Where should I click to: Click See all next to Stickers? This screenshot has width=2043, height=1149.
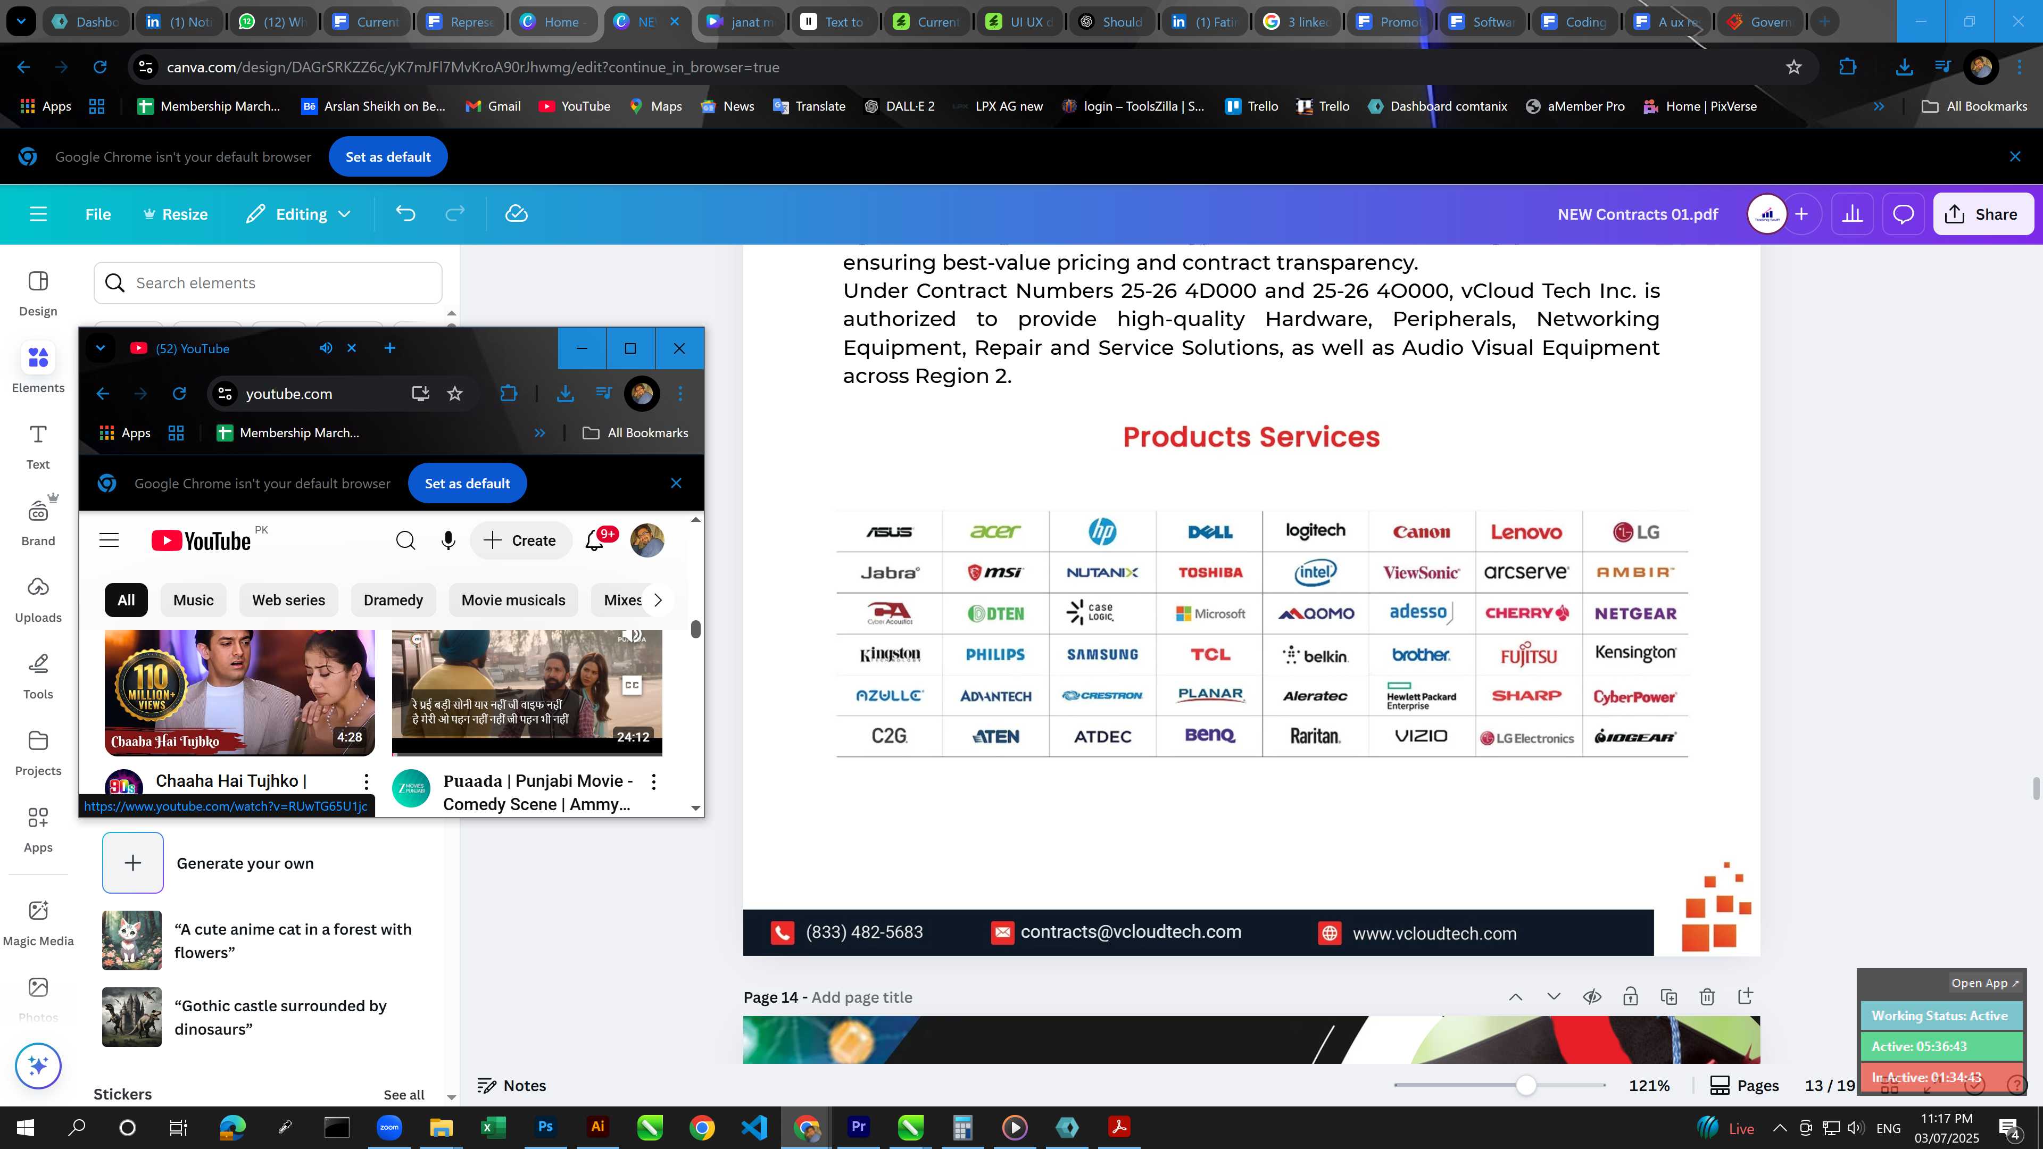pyautogui.click(x=404, y=1095)
